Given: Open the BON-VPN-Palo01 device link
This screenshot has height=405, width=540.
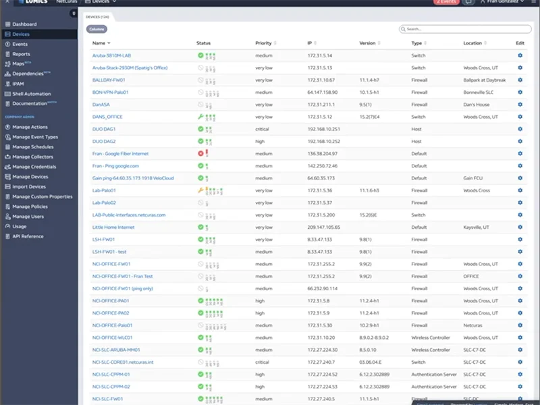Looking at the screenshot, I should pos(110,92).
